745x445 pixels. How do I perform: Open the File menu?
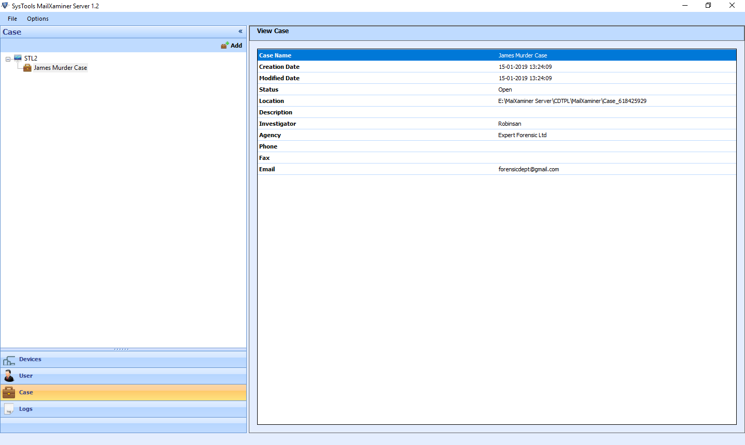point(12,19)
